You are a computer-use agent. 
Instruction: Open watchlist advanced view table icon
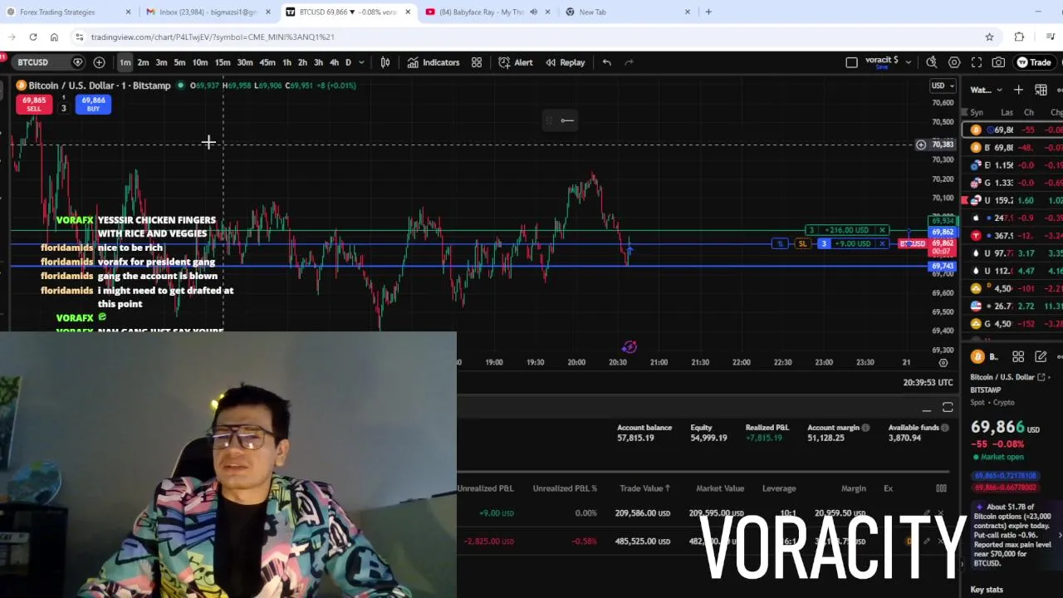1041,90
